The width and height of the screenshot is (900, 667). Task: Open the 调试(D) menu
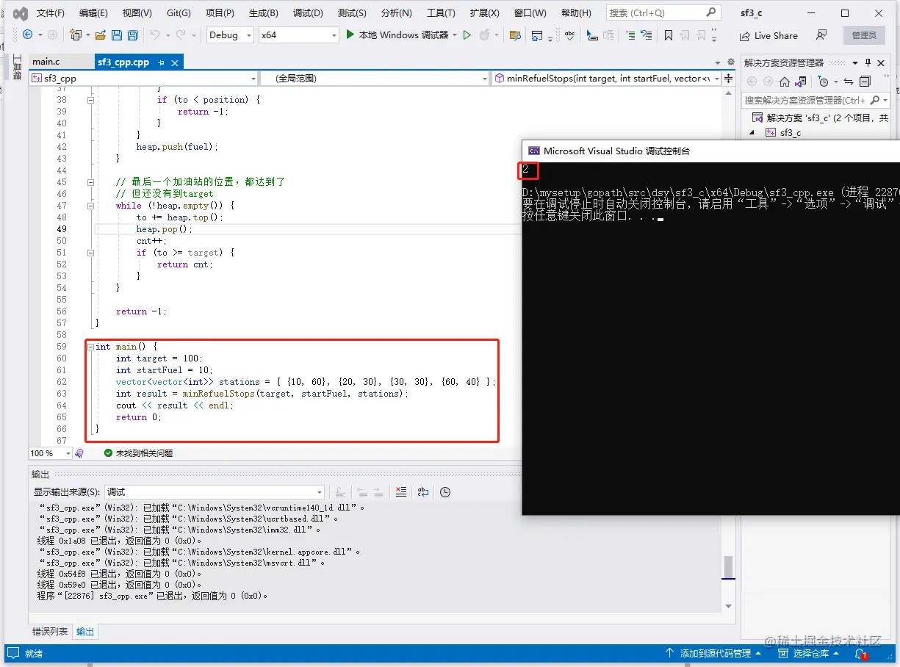click(x=308, y=13)
